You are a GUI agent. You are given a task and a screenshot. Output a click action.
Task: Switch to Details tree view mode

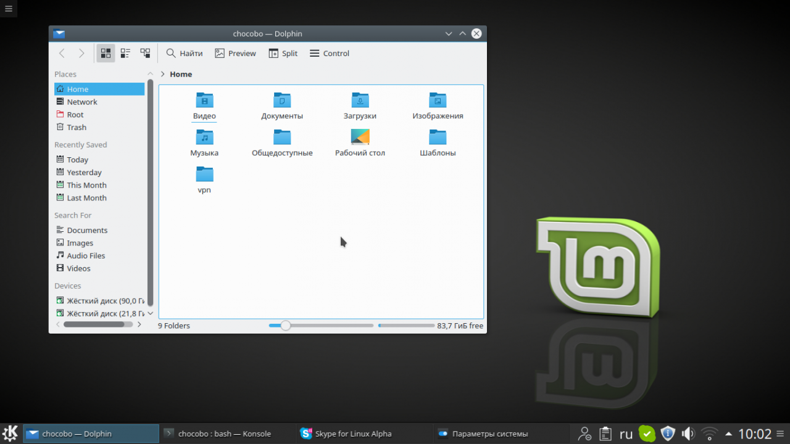pos(145,54)
